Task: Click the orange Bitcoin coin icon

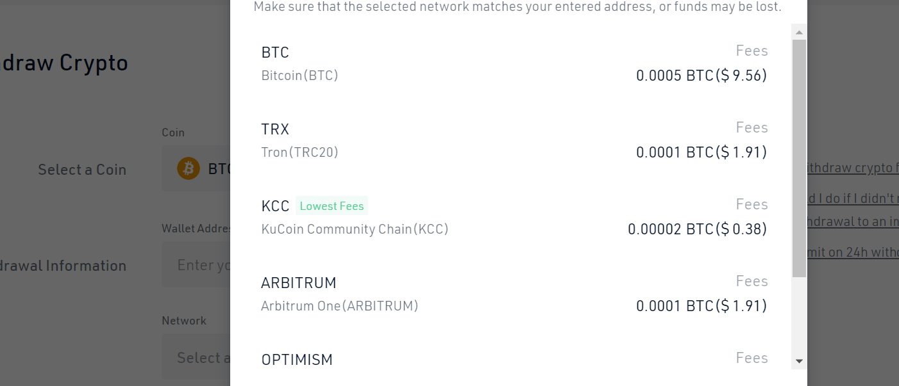Action: [x=189, y=169]
